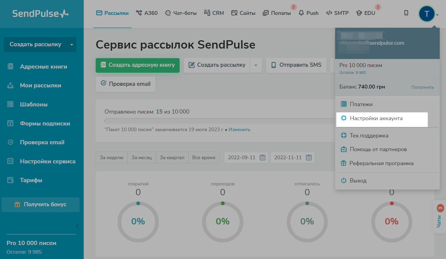Click the Формы подписки sidebar icon
446x259 pixels.
(10, 123)
